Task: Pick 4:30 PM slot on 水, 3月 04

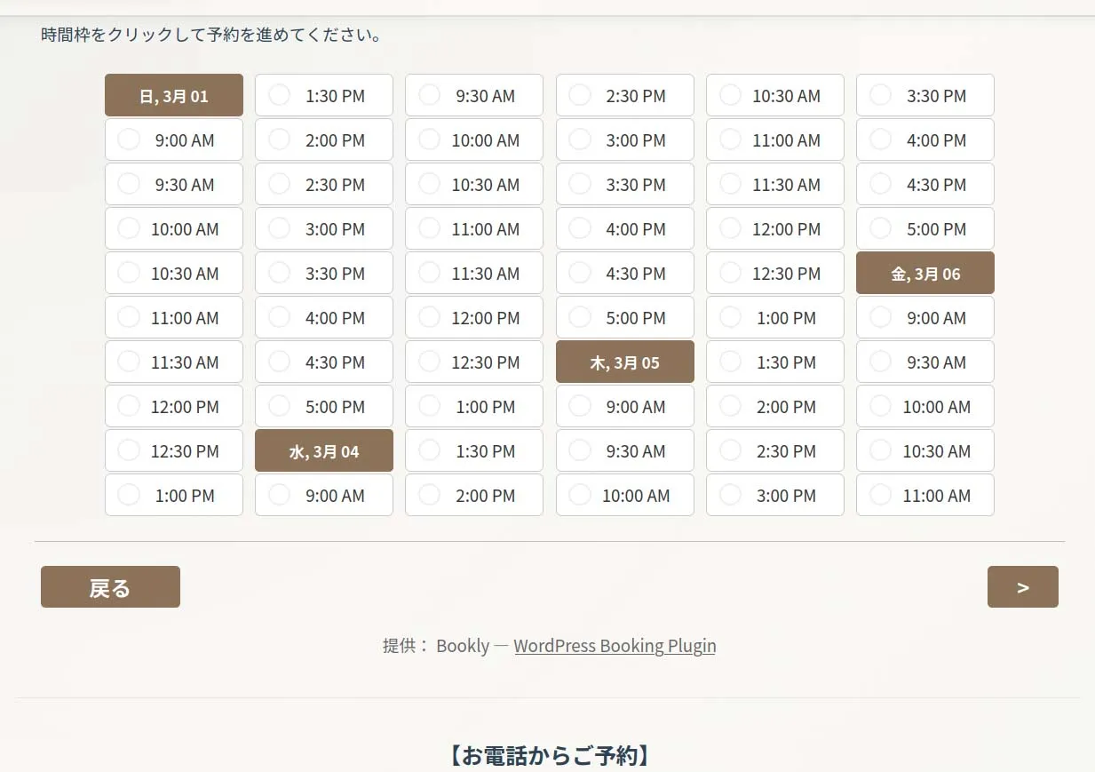Action: [624, 274]
